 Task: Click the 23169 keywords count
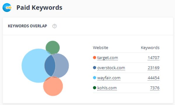153,68
